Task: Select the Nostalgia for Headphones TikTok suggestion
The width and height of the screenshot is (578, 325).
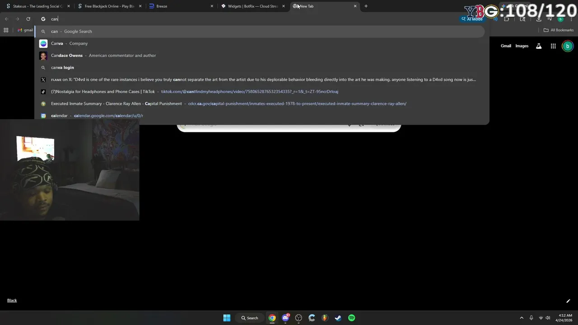Action: point(260,92)
